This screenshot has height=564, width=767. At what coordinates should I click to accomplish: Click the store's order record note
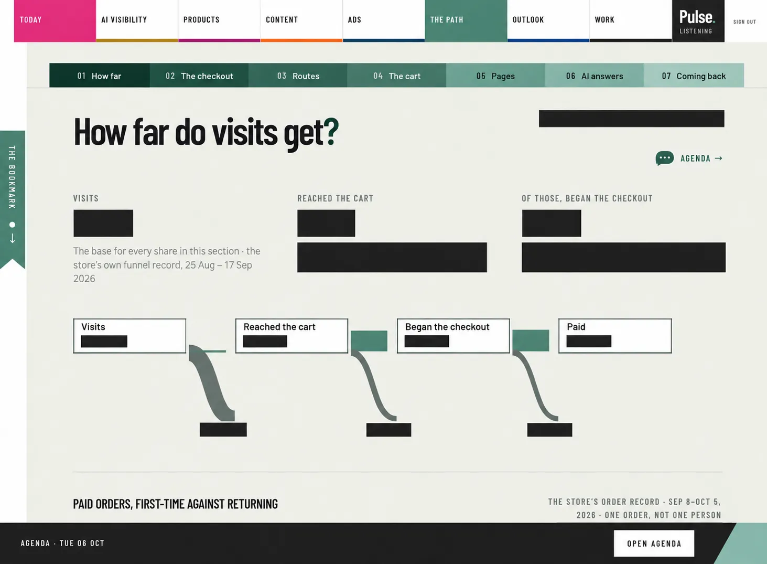[634, 508]
